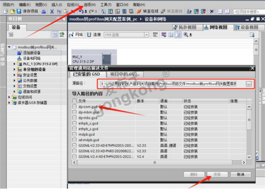The height and width of the screenshot is (189, 265).
Task: Split editor space vertically icon
Action: tap(227, 11)
